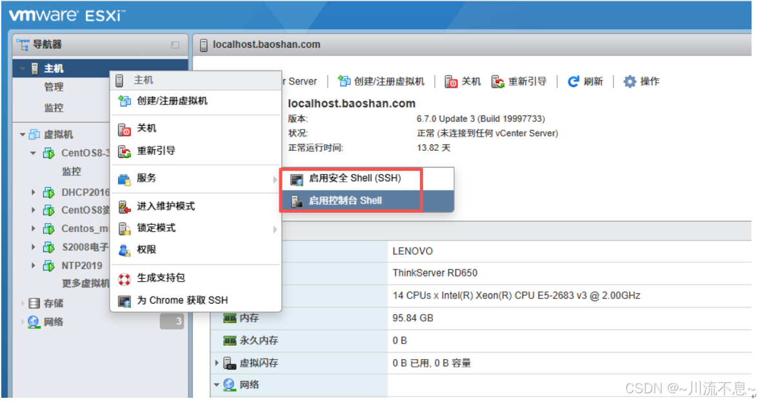Click the 存储 storage icon in Navigator
758x401 pixels.
coord(34,304)
